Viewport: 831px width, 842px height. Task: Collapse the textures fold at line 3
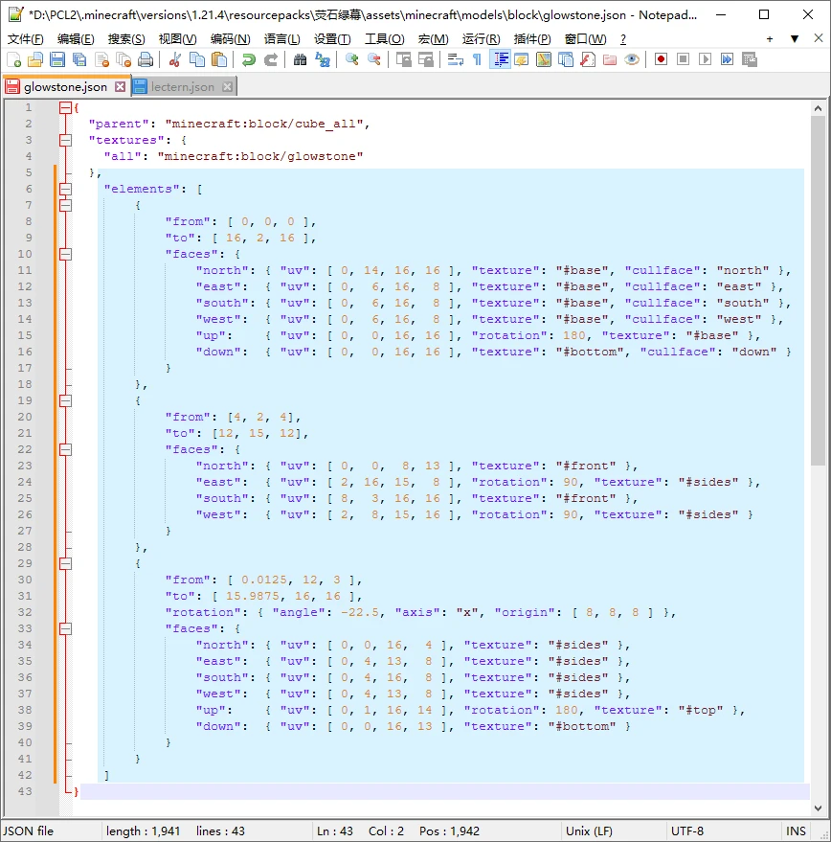click(65, 141)
